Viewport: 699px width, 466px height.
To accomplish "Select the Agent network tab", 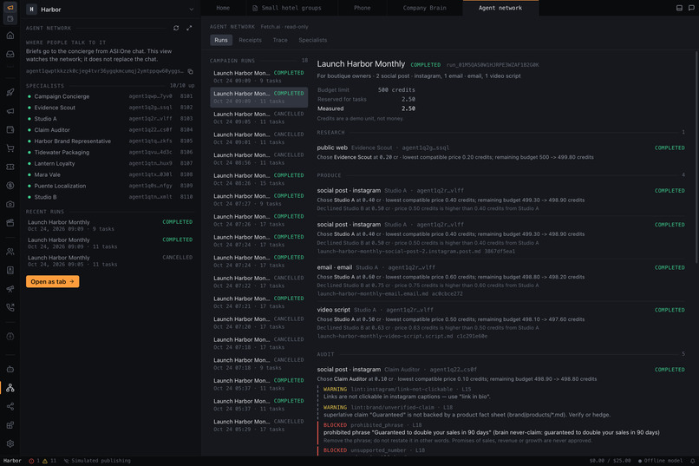I will coord(500,8).
